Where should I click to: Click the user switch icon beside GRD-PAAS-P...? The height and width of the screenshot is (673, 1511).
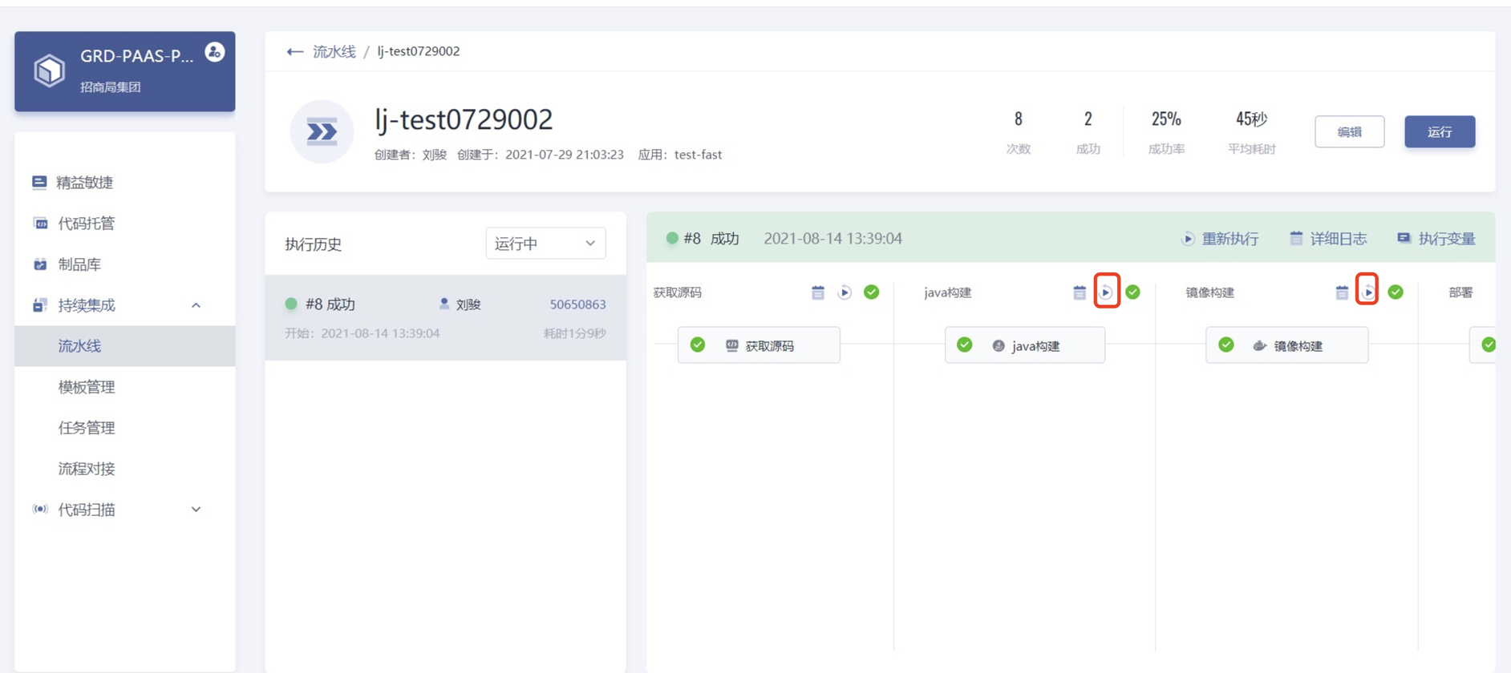(x=214, y=52)
